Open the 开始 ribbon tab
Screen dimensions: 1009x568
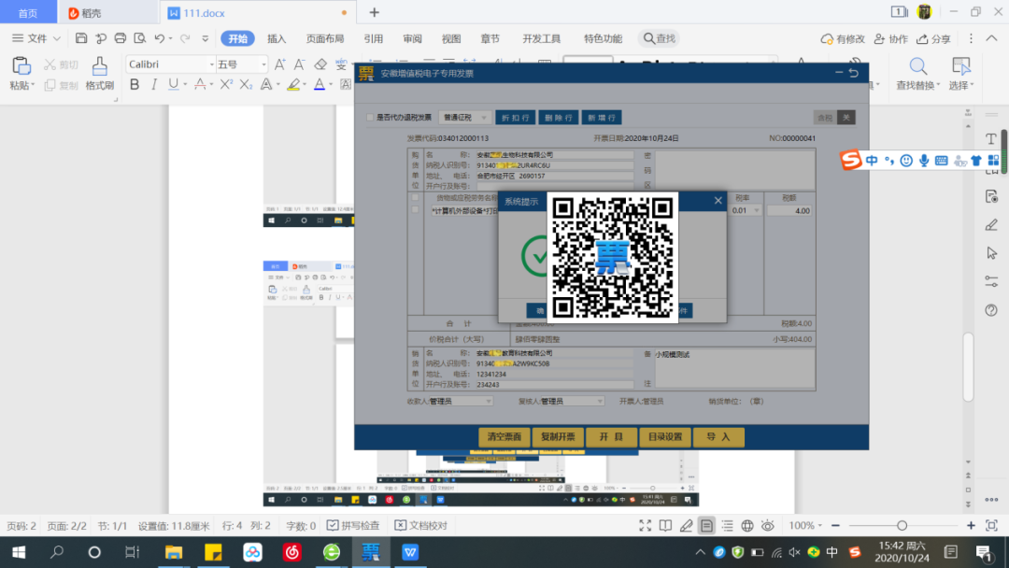[237, 38]
